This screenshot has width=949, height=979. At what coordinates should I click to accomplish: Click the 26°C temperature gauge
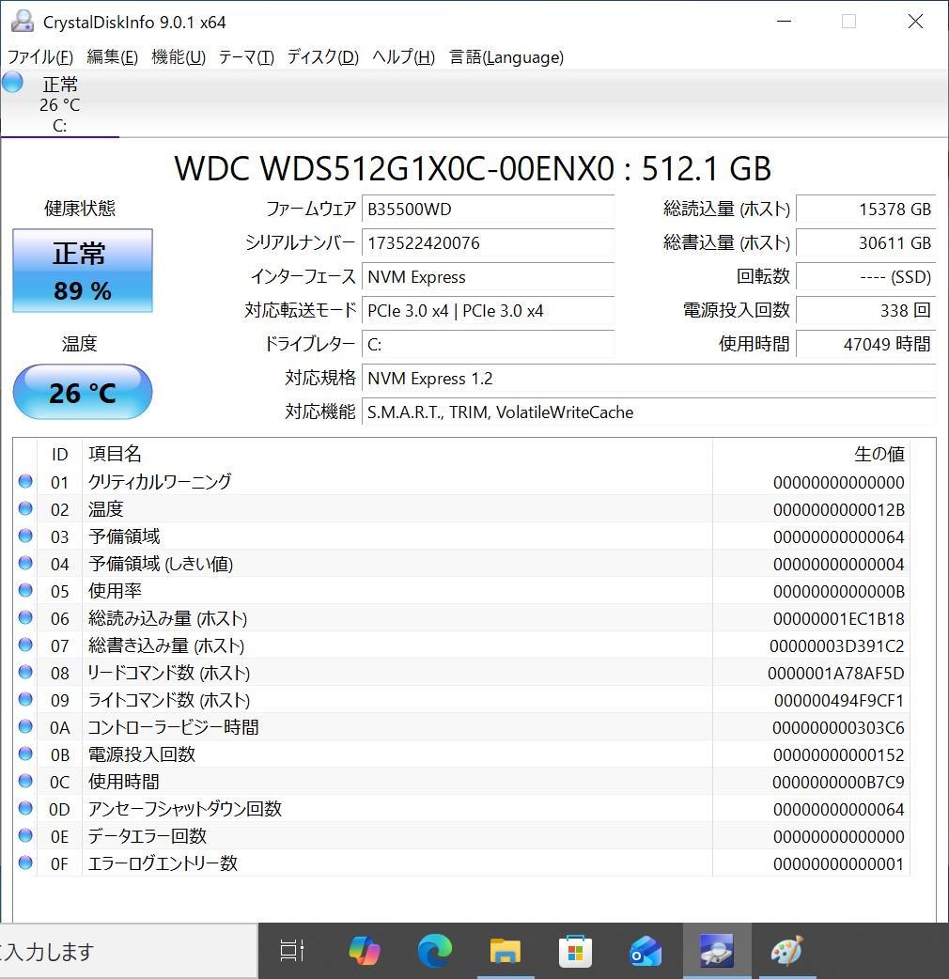coord(82,392)
